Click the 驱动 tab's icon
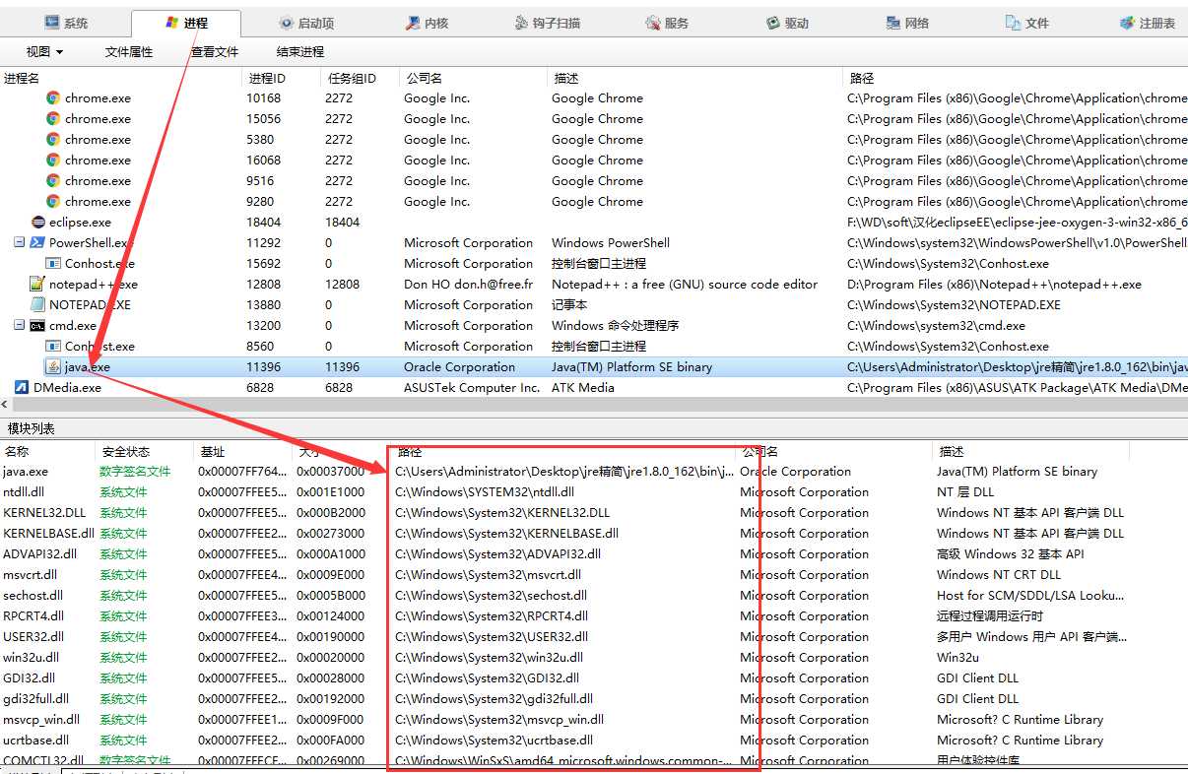The height and width of the screenshot is (774, 1188). (x=771, y=23)
